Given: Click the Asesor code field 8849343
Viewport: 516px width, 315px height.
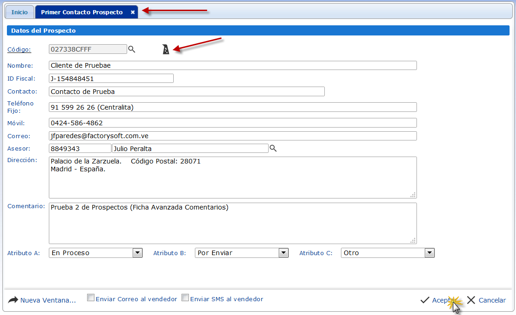Looking at the screenshot, I should 80,148.
